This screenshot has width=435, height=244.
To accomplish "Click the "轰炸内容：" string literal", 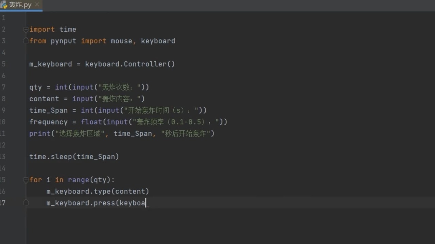I will 119,99.
